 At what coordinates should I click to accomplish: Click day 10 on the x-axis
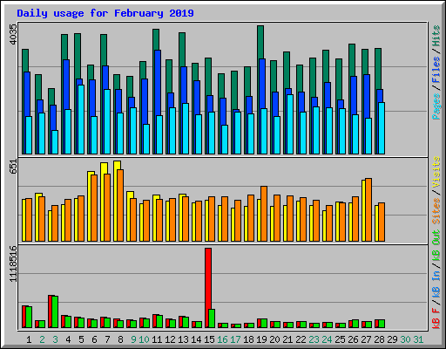[x=144, y=339]
